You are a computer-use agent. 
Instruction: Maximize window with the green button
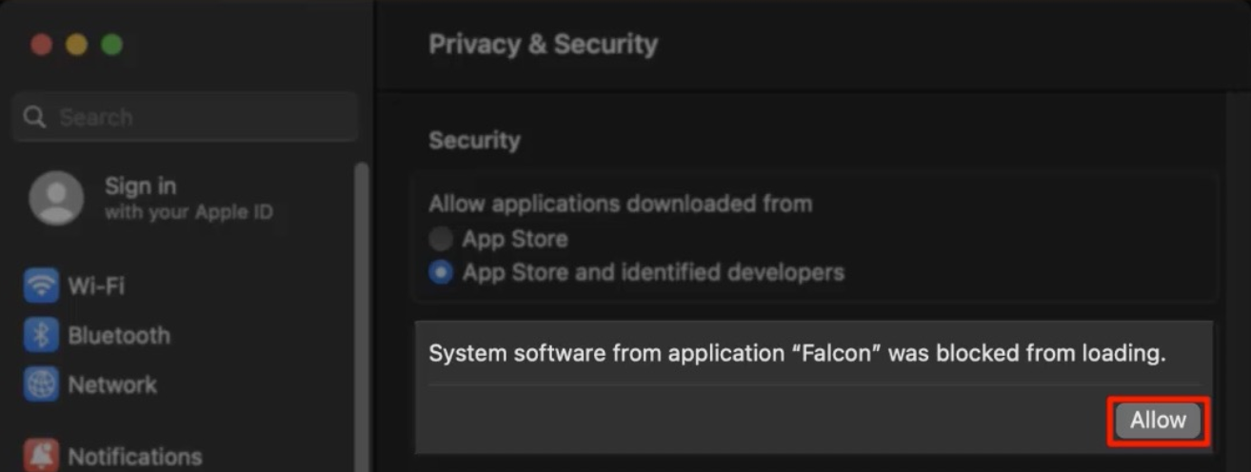pos(111,45)
